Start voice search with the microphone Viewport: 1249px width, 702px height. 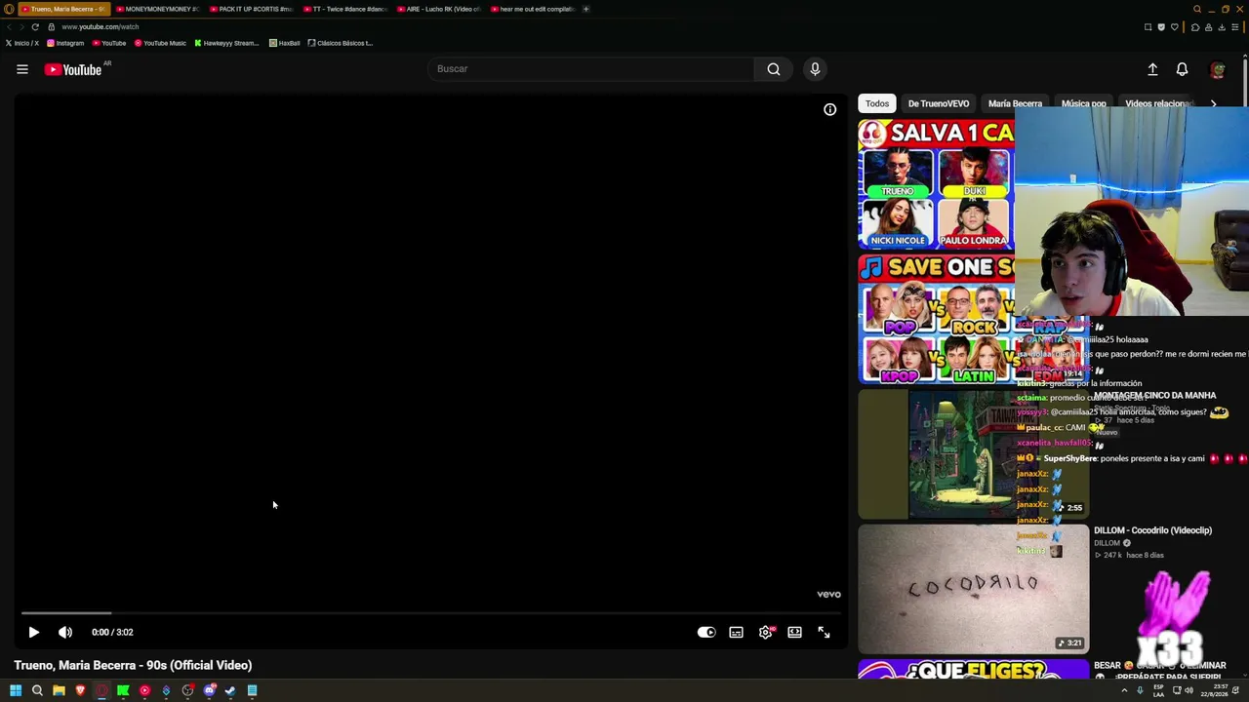pos(815,69)
